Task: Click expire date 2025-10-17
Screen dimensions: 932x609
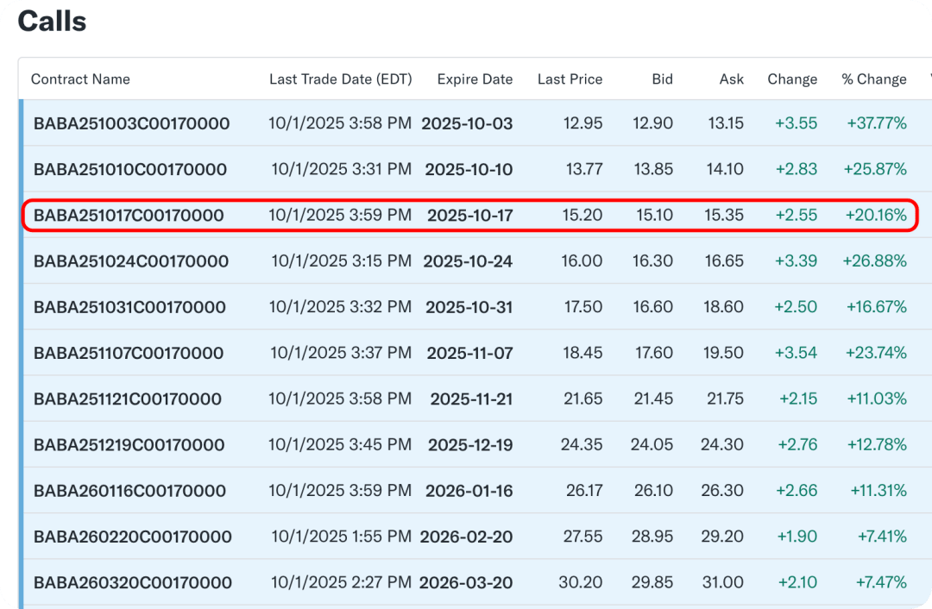Action: coord(470,215)
